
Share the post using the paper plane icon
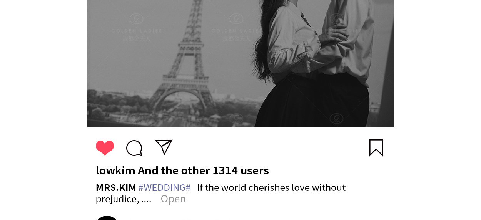tap(164, 147)
